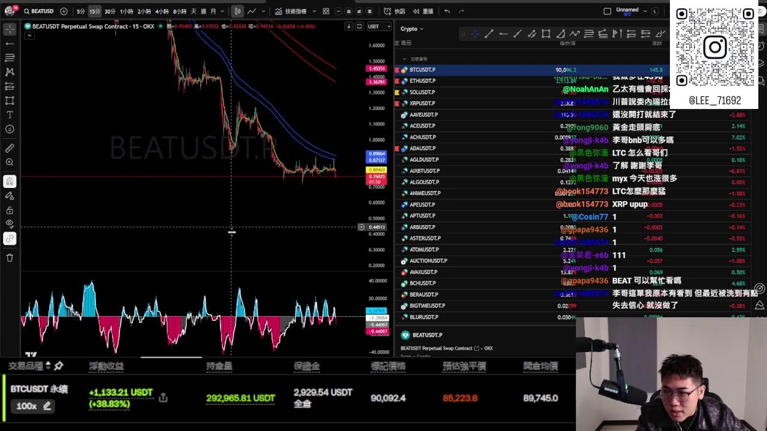Expand the chart type dropdown arrow
Viewport: 767px width, 431px height.
(x=263, y=11)
